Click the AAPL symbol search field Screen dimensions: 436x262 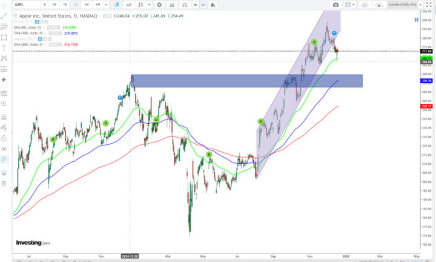tap(27, 5)
